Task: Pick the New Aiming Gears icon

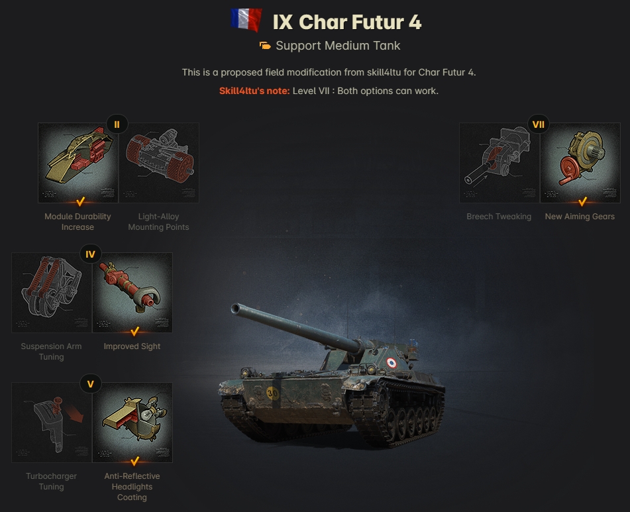Action: pyautogui.click(x=580, y=163)
